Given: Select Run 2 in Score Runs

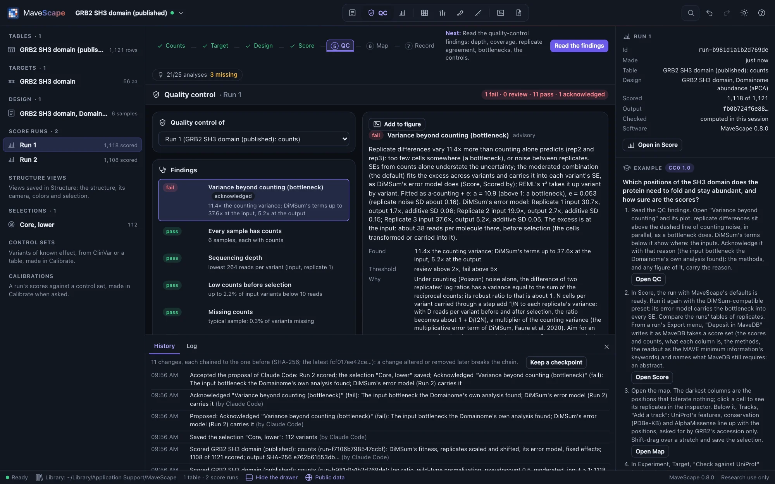Looking at the screenshot, I should point(72,160).
